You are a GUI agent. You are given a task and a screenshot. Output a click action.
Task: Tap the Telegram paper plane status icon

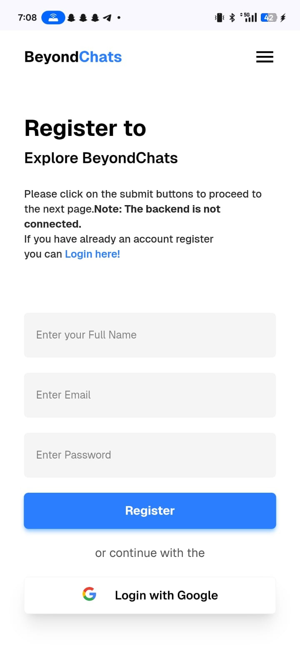click(107, 18)
